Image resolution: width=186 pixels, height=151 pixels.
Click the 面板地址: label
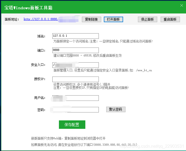pos(12,19)
